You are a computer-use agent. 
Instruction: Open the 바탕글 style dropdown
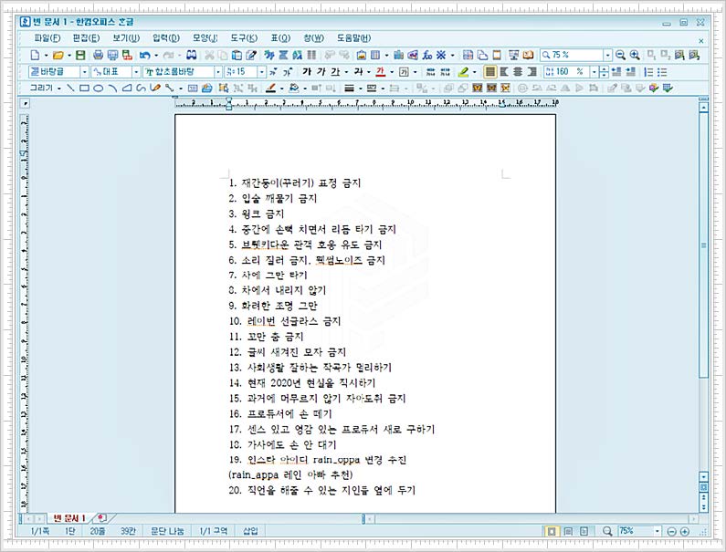pos(84,72)
